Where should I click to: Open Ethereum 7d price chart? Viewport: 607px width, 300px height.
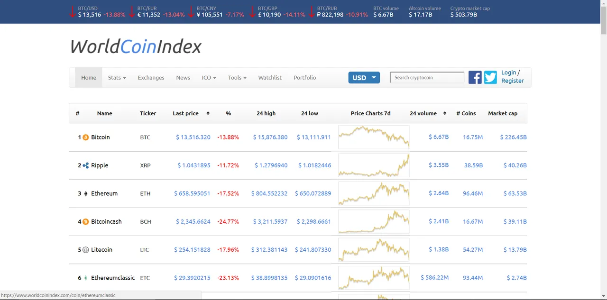click(374, 193)
